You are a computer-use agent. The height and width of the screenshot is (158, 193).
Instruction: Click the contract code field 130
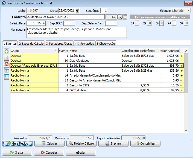pyautogui.click(x=111, y=17)
